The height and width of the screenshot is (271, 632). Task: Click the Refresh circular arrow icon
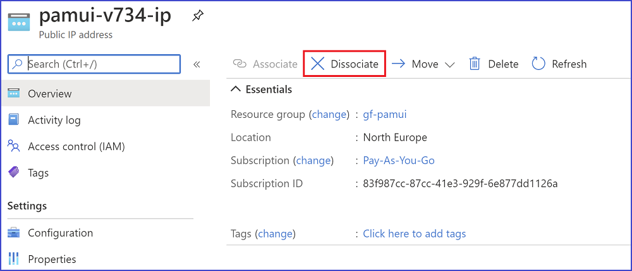pyautogui.click(x=538, y=64)
